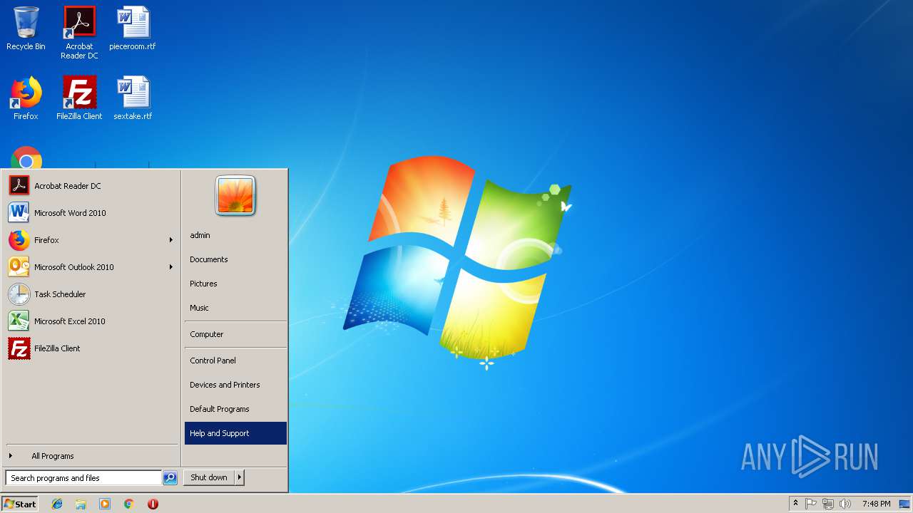This screenshot has height=513, width=913.
Task: Open Help and Support
Action: click(x=235, y=433)
